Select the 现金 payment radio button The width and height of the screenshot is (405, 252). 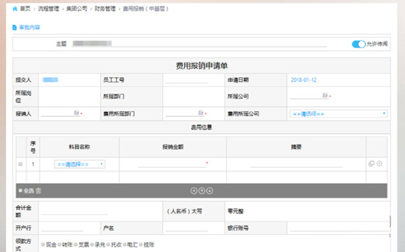click(43, 245)
